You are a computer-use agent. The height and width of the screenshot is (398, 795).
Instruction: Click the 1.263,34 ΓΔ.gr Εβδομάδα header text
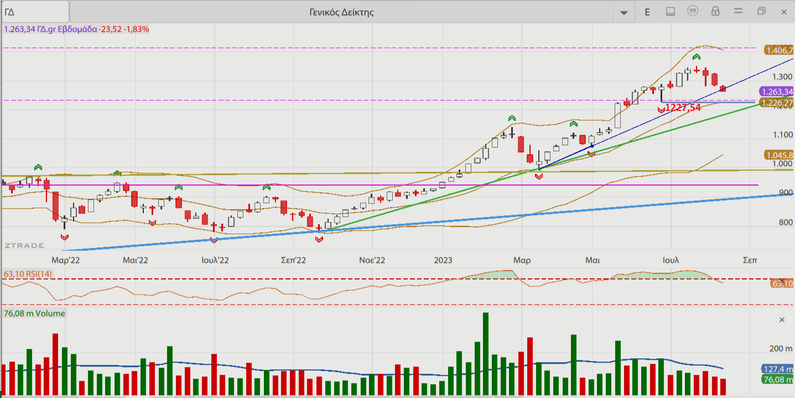[50, 29]
